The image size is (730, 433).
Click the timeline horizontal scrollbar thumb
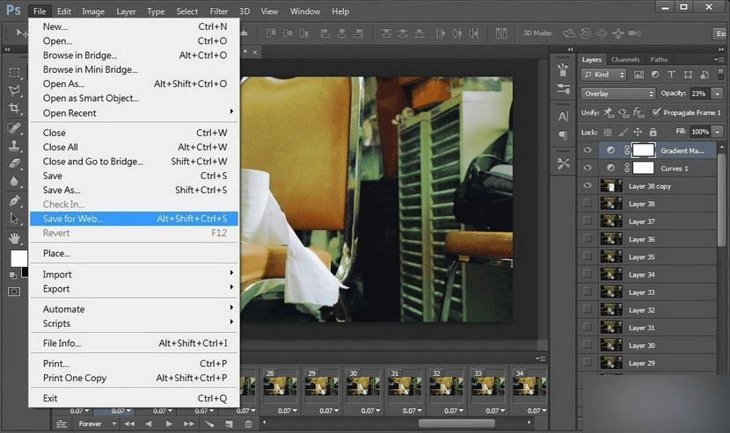456,423
